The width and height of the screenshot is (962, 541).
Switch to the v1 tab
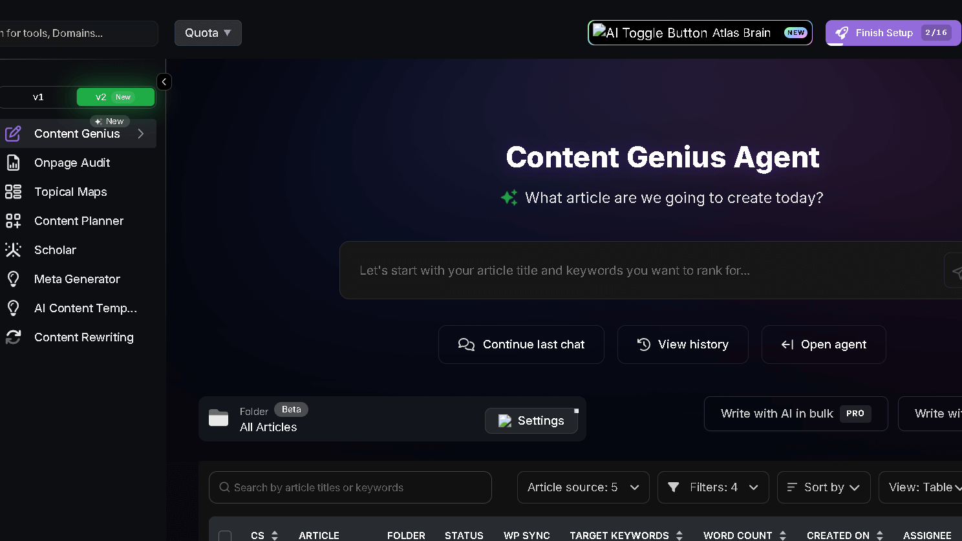(38, 96)
